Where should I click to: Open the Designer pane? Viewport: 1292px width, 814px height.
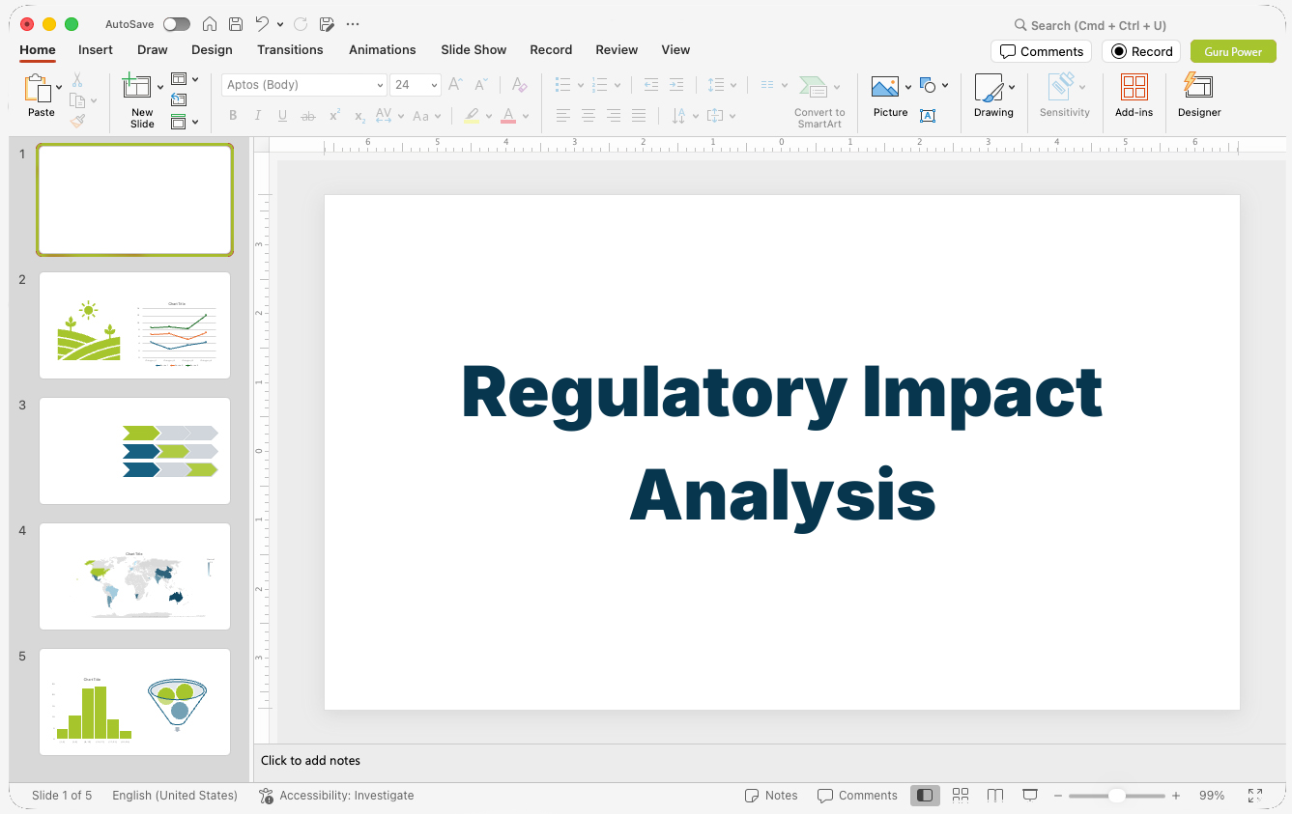click(x=1199, y=96)
